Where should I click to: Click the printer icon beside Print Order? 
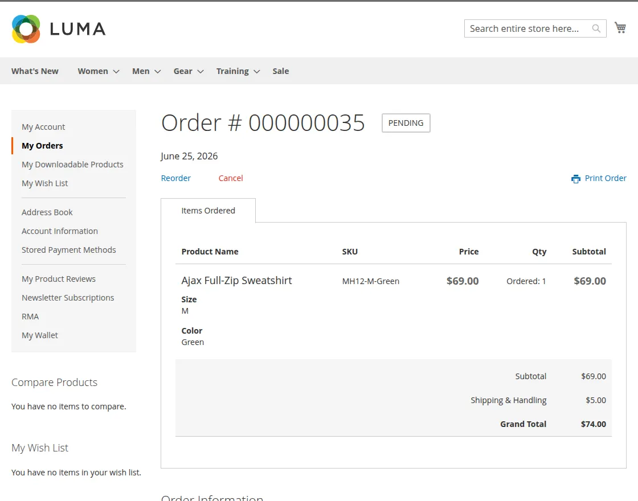click(x=576, y=179)
